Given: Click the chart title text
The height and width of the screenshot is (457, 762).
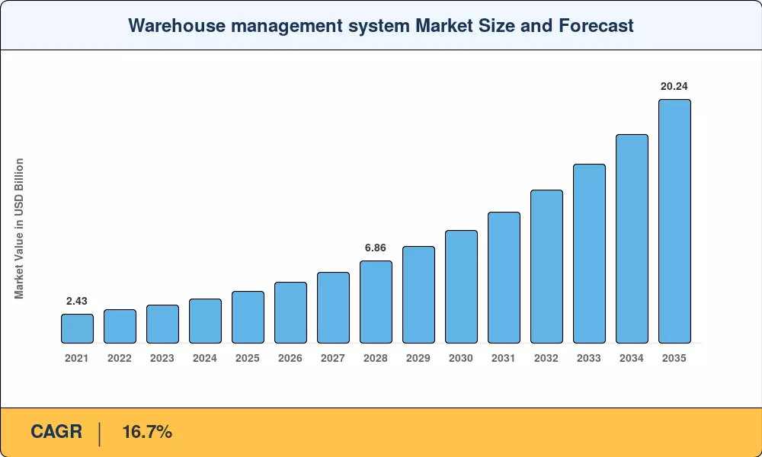Looking at the screenshot, I should pos(381,25).
